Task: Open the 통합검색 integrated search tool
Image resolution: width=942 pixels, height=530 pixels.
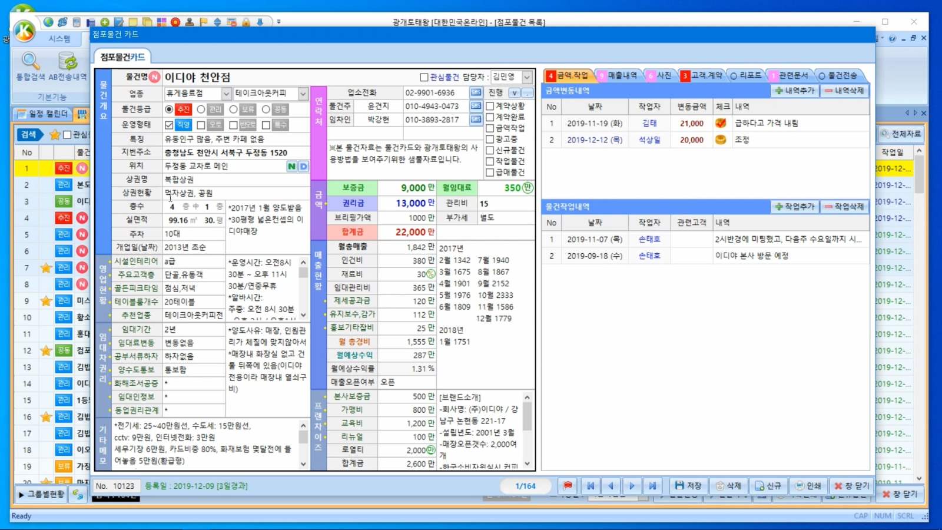Action: pos(30,66)
